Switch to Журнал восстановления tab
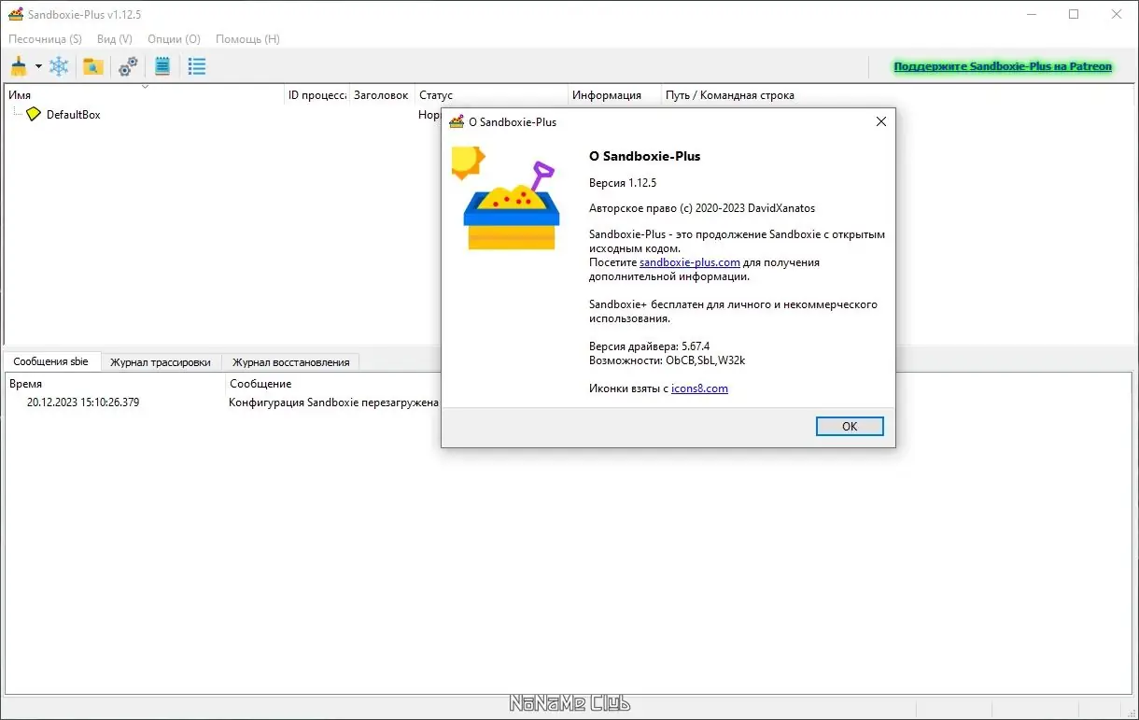This screenshot has height=720, width=1139. click(290, 362)
